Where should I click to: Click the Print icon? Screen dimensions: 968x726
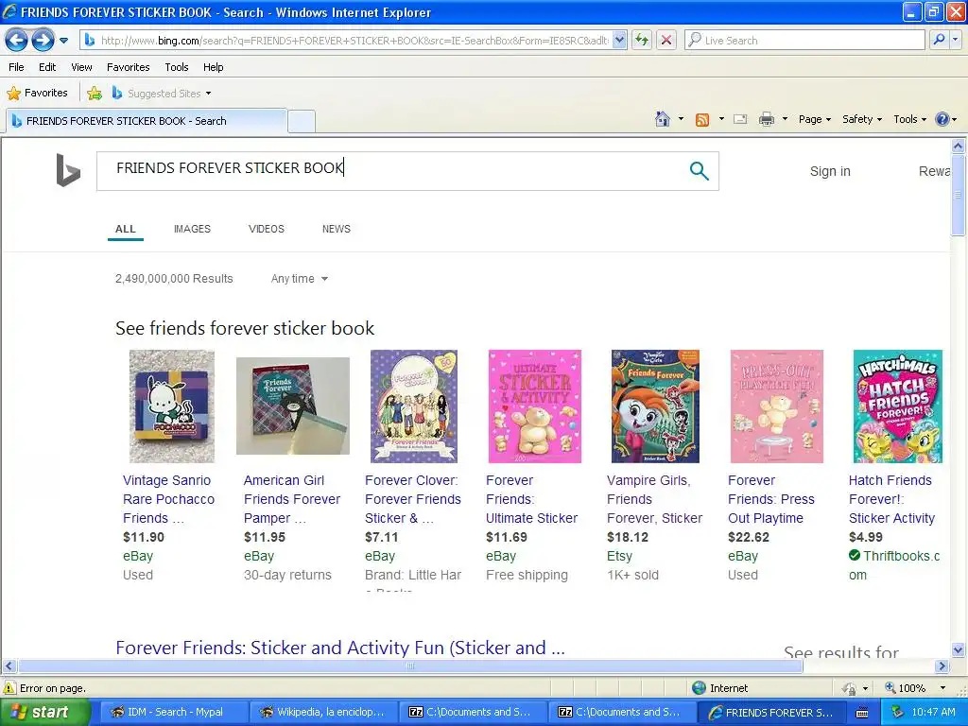pyautogui.click(x=766, y=119)
